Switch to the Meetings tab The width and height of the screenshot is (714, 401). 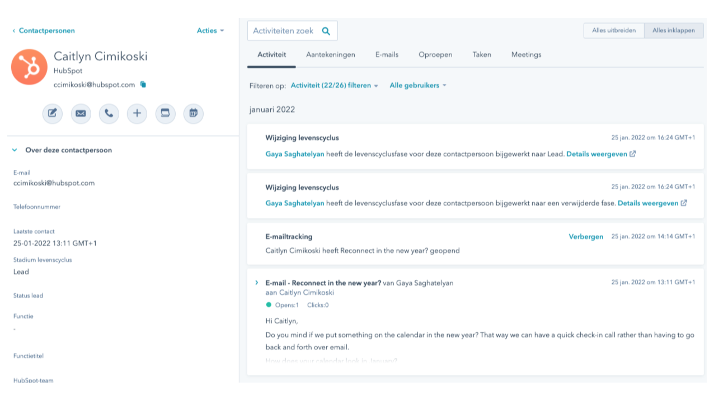click(526, 55)
